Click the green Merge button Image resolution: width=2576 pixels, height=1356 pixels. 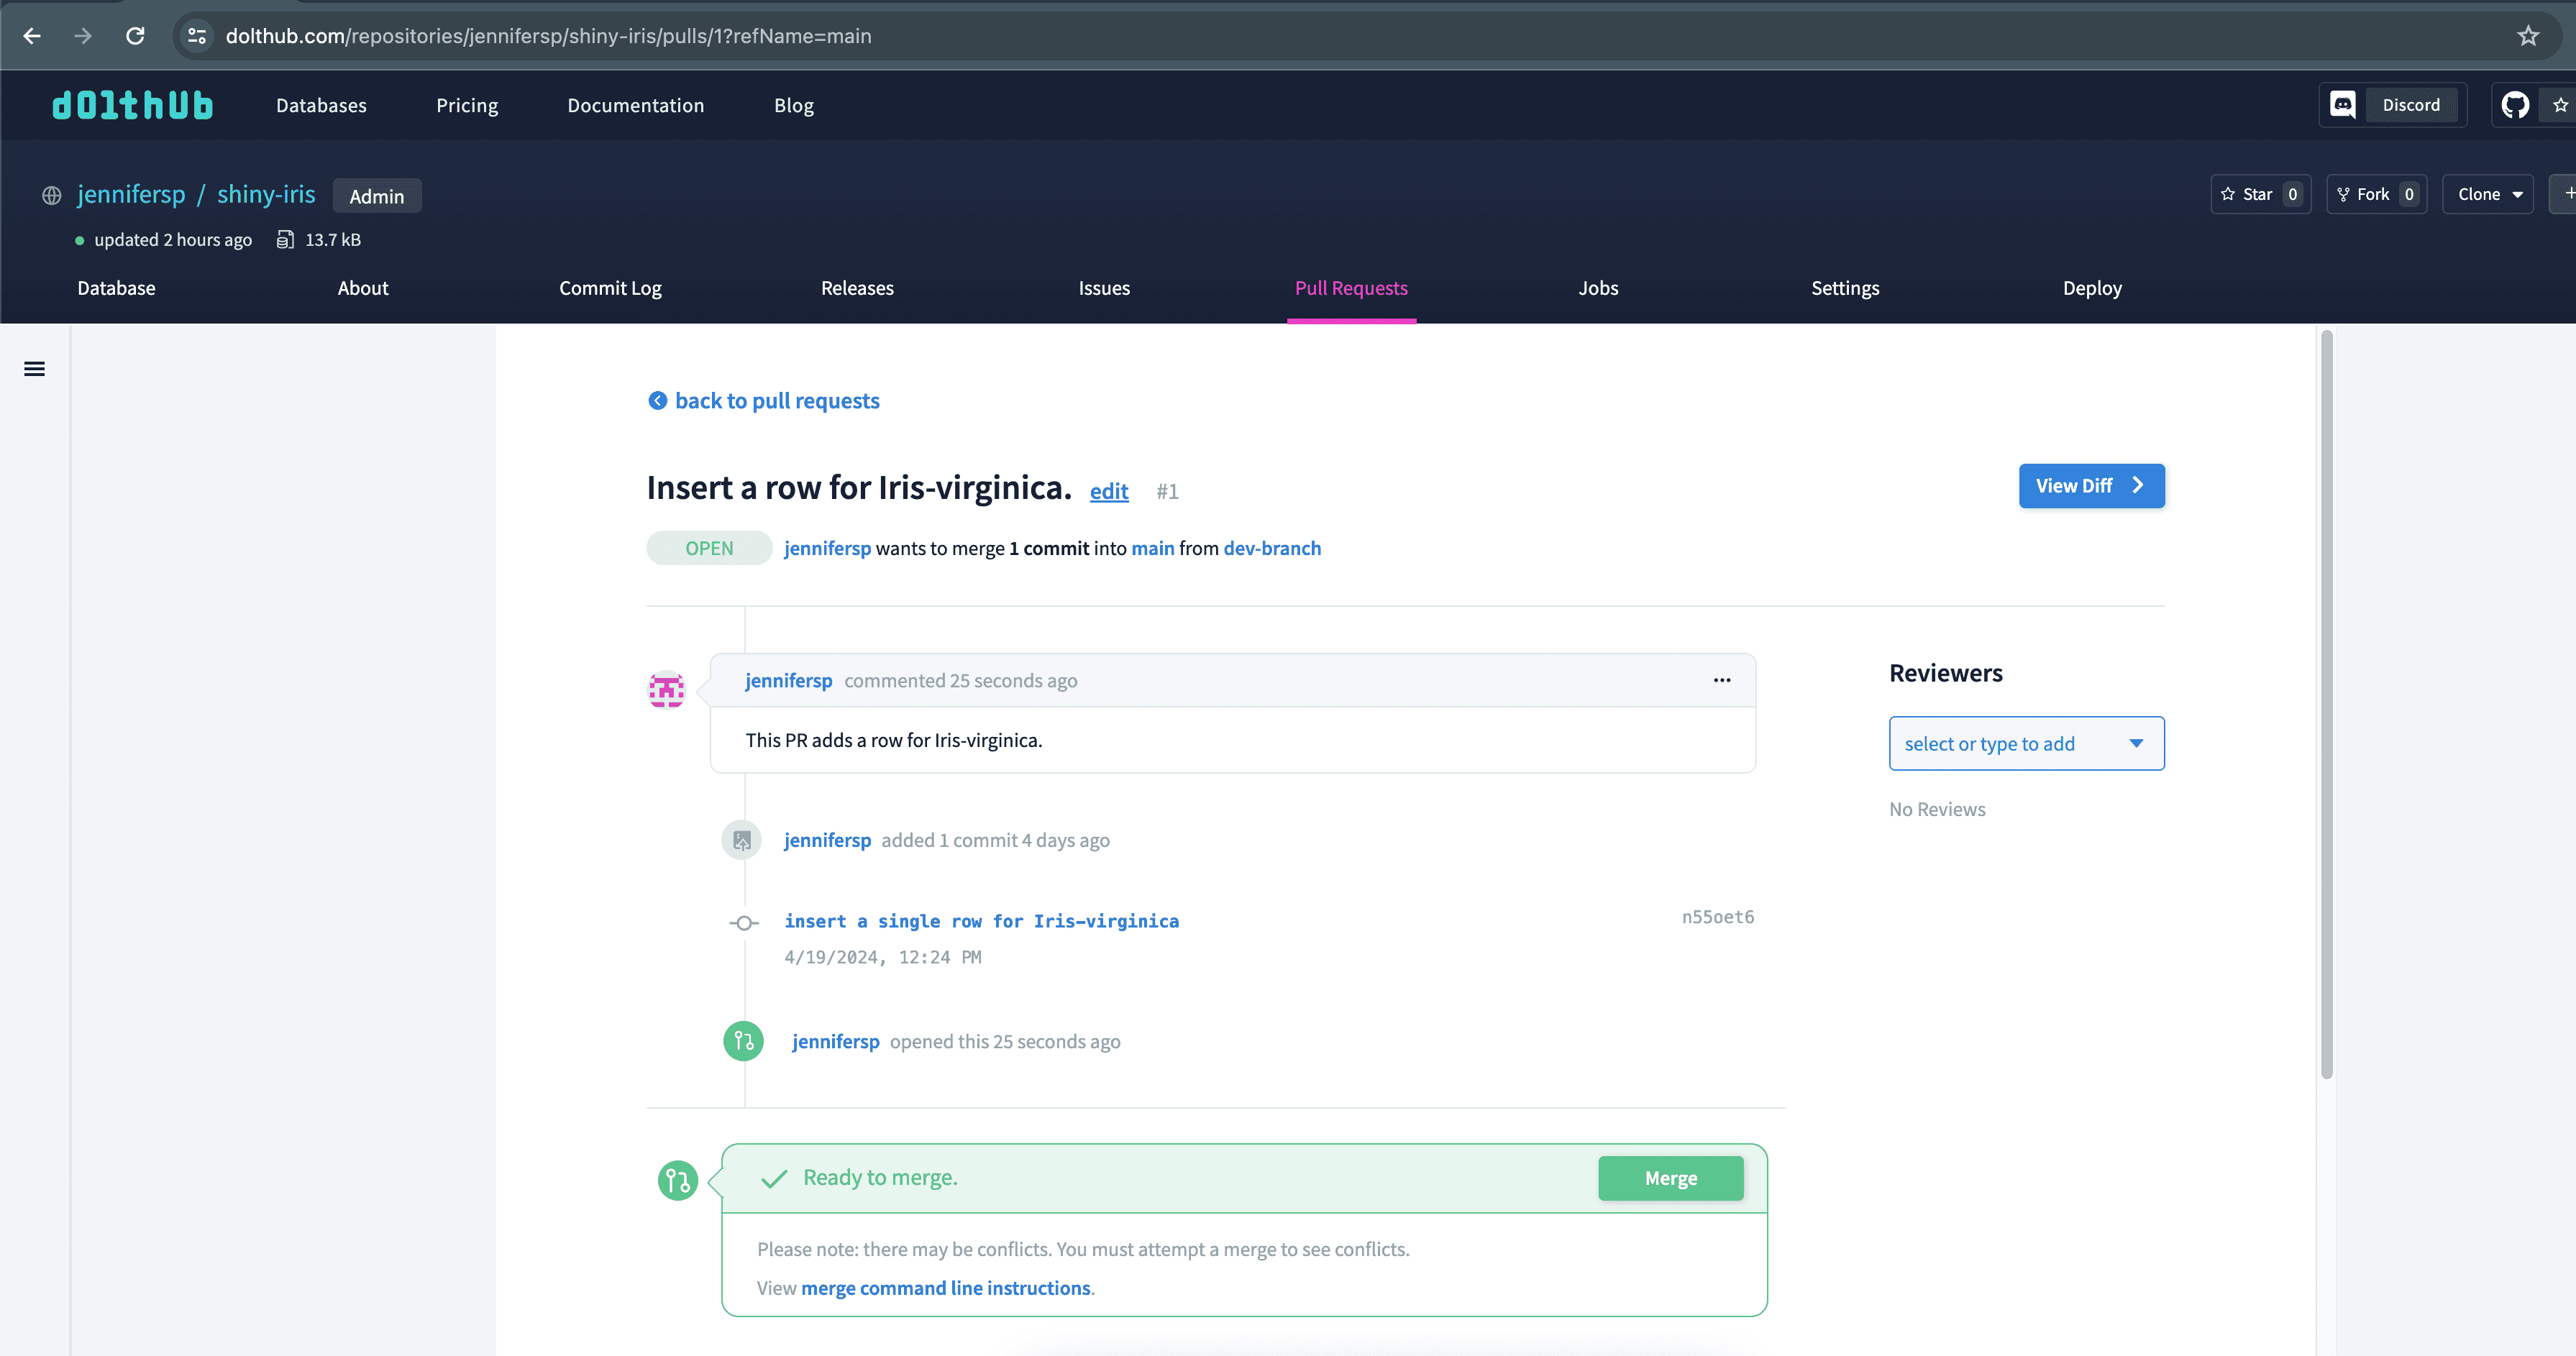coord(1670,1178)
